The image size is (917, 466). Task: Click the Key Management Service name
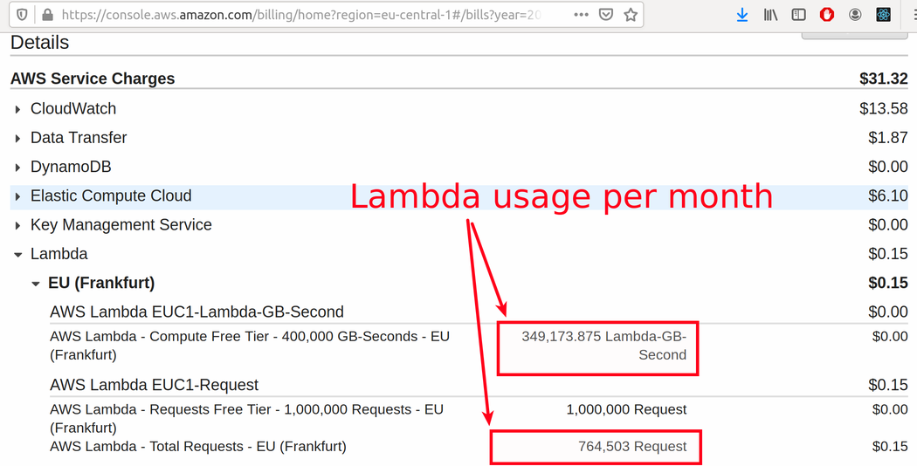coord(121,224)
